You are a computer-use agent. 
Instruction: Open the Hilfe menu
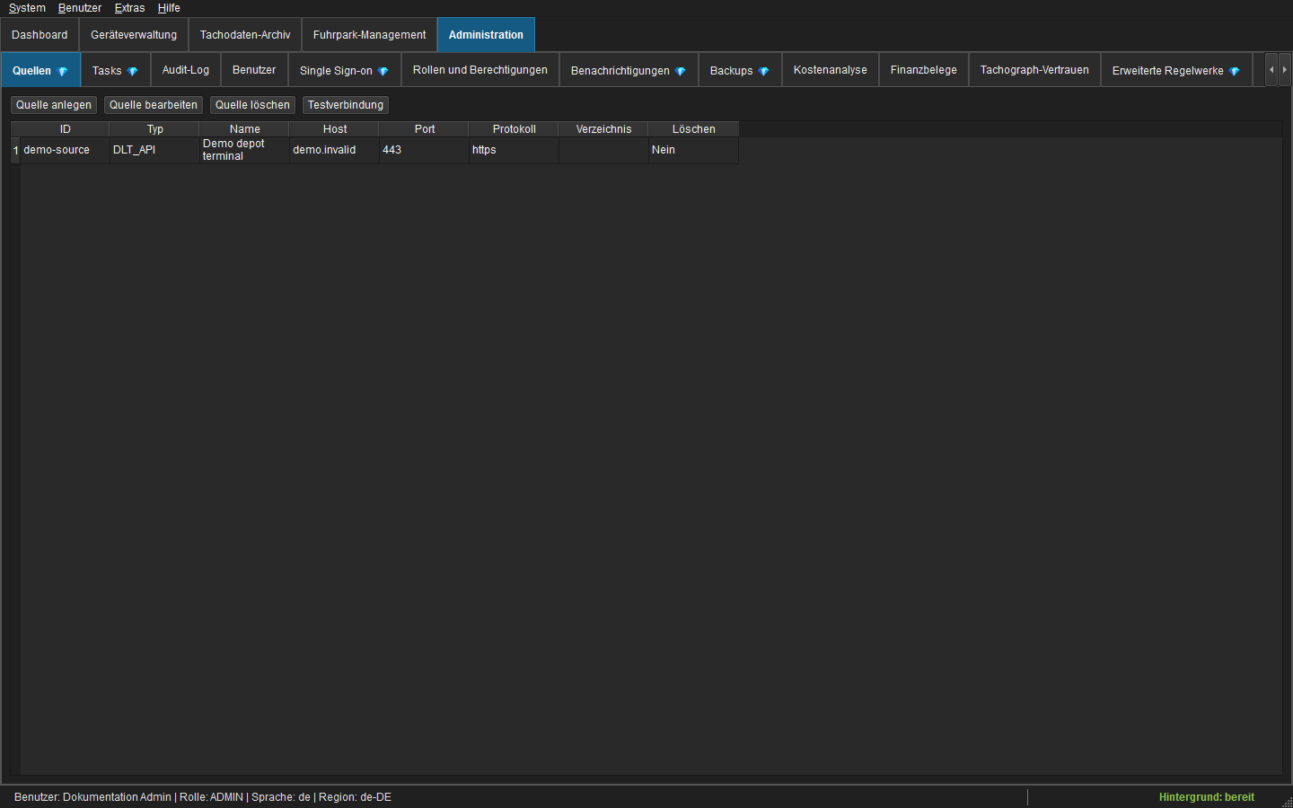(169, 8)
